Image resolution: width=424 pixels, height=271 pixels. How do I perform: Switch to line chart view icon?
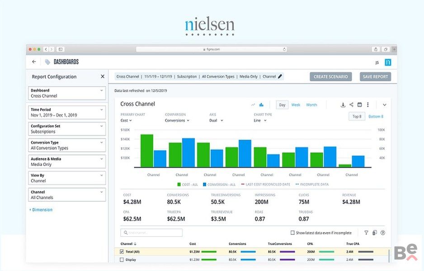point(253,105)
